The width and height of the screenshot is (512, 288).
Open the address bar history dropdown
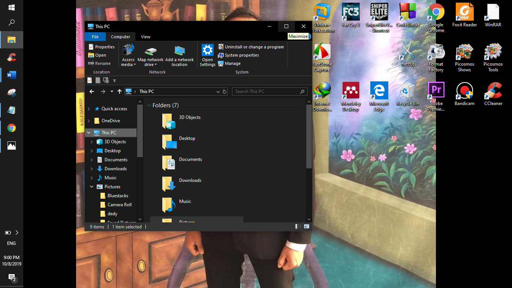218,91
